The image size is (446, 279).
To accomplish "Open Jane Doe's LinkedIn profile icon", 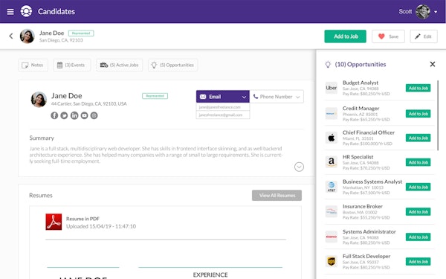I will tap(74, 115).
